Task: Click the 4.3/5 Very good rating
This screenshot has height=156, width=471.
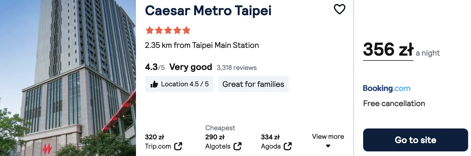Action: click(178, 67)
